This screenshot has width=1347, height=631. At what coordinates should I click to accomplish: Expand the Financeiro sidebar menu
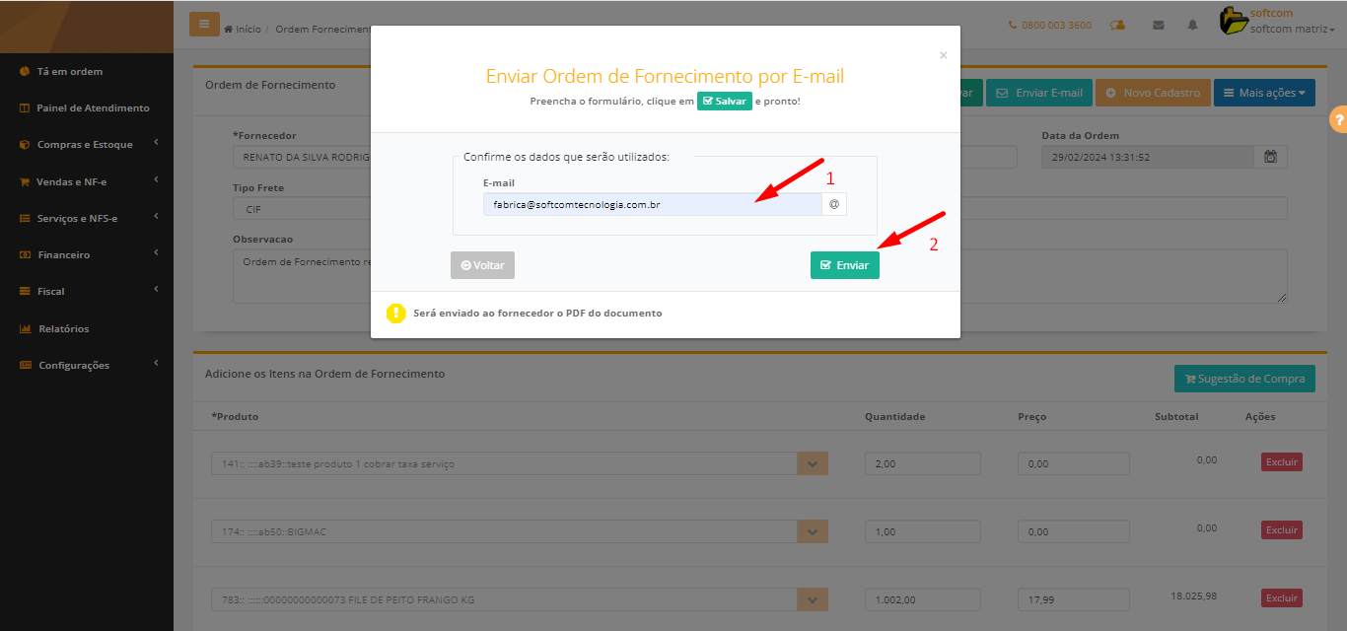click(64, 254)
